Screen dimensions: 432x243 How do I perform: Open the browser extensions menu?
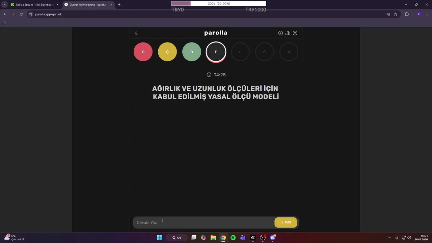pos(407,14)
